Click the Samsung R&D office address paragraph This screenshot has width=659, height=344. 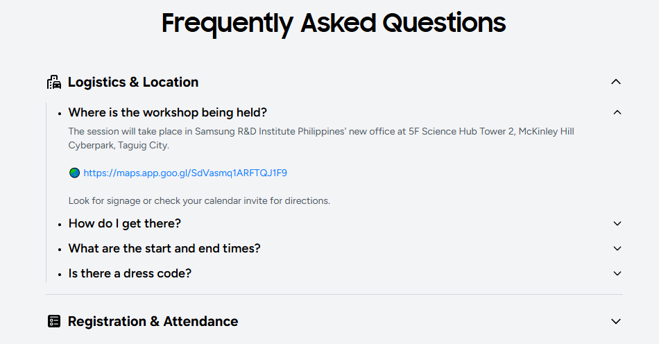tap(320, 138)
